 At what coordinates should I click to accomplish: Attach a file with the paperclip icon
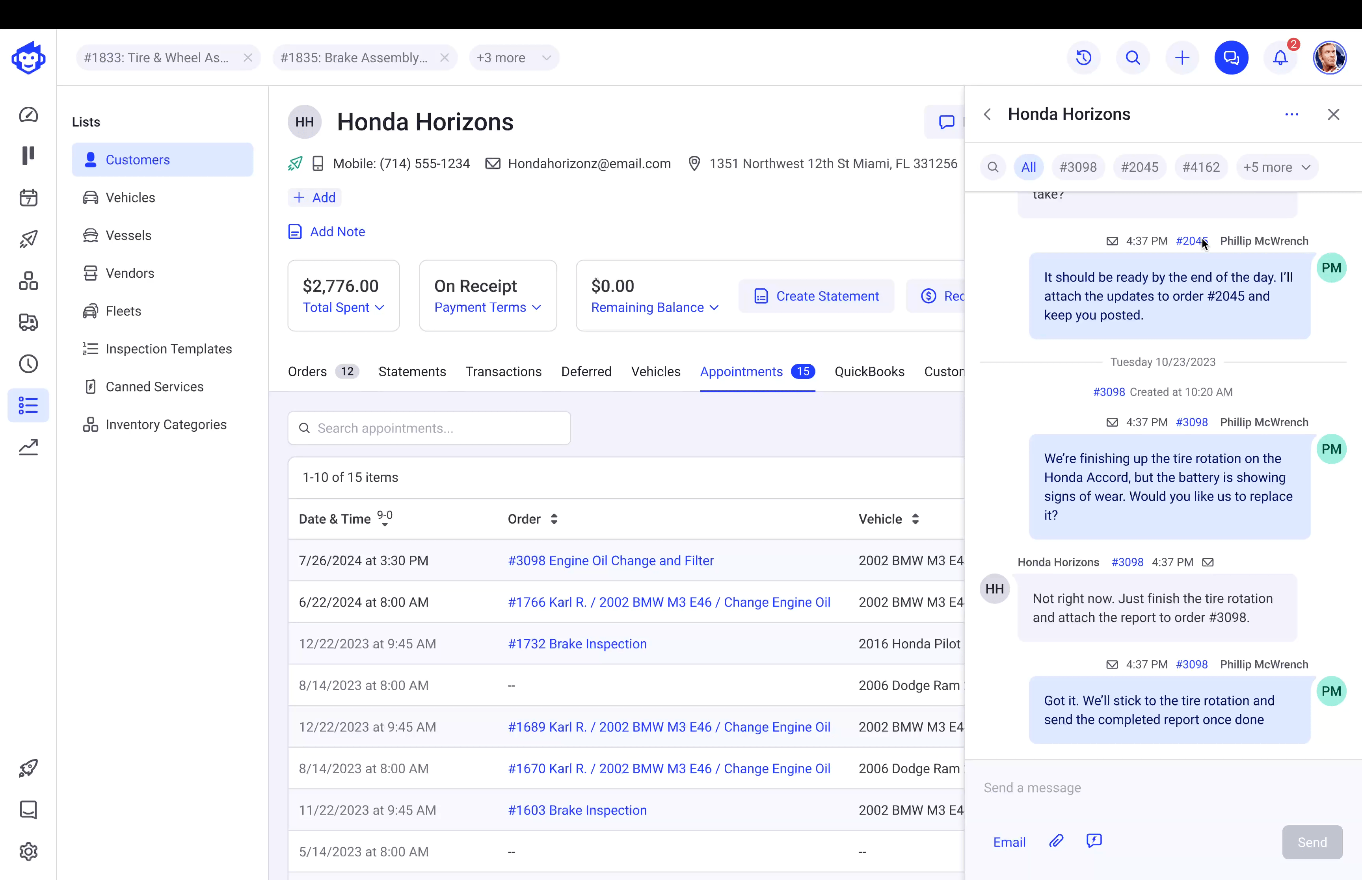(1056, 841)
